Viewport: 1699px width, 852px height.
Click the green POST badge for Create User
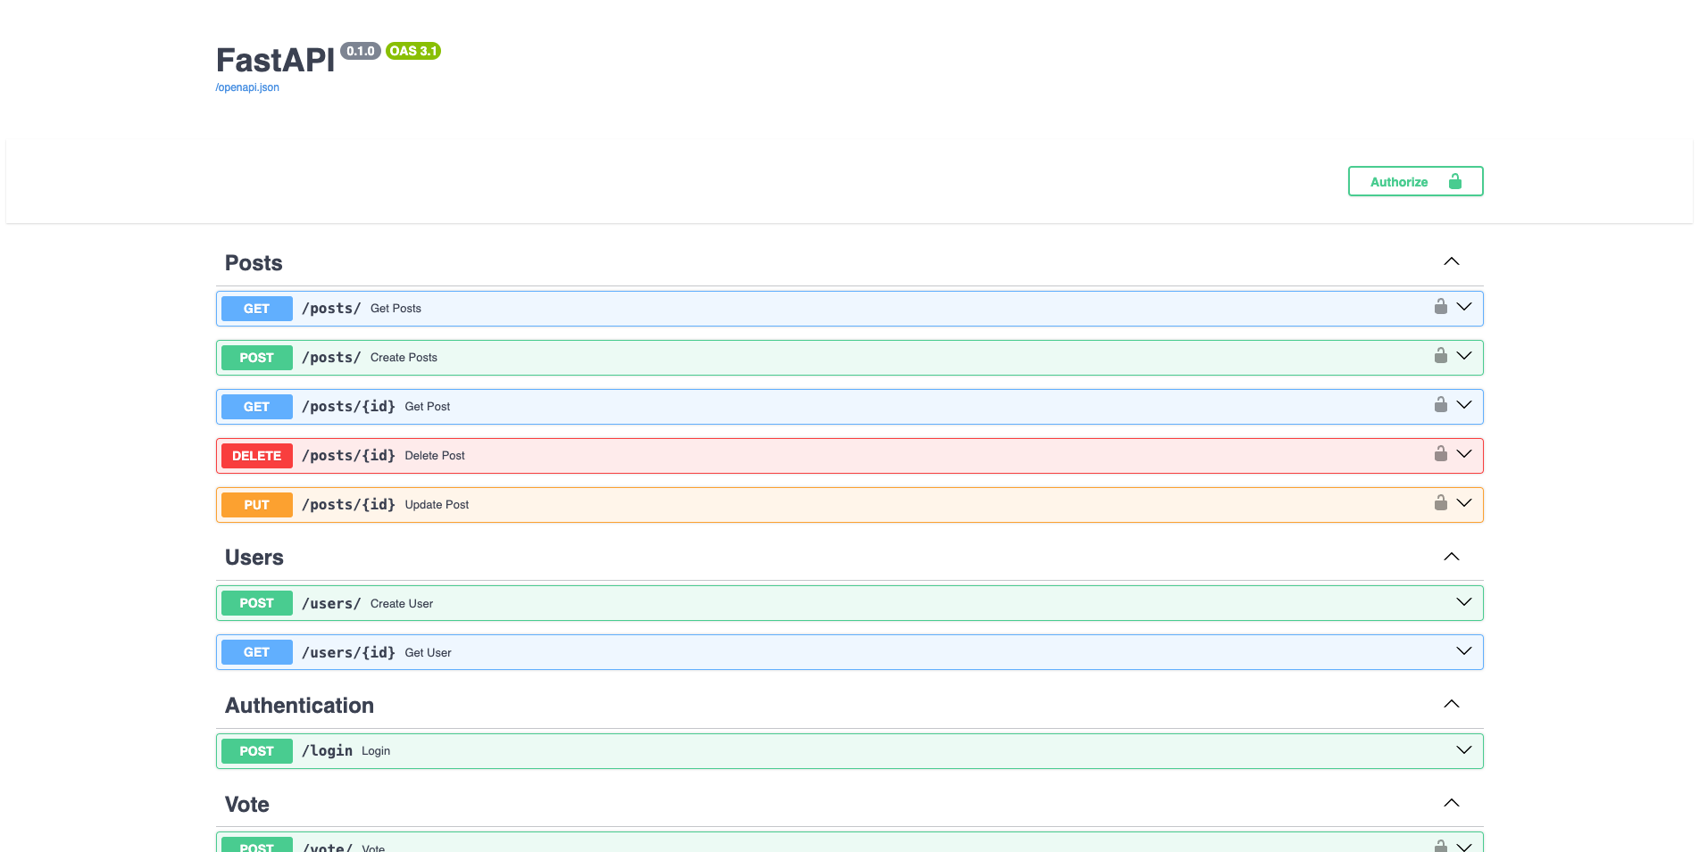coord(256,603)
